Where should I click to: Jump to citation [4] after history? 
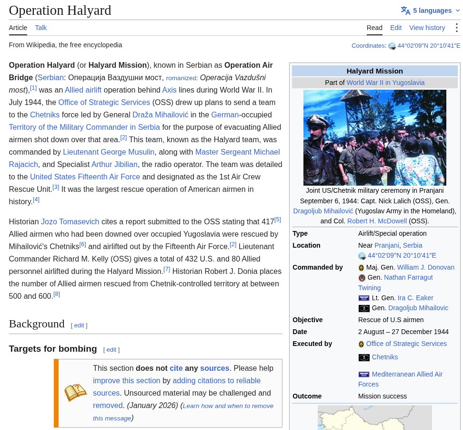pos(36,199)
